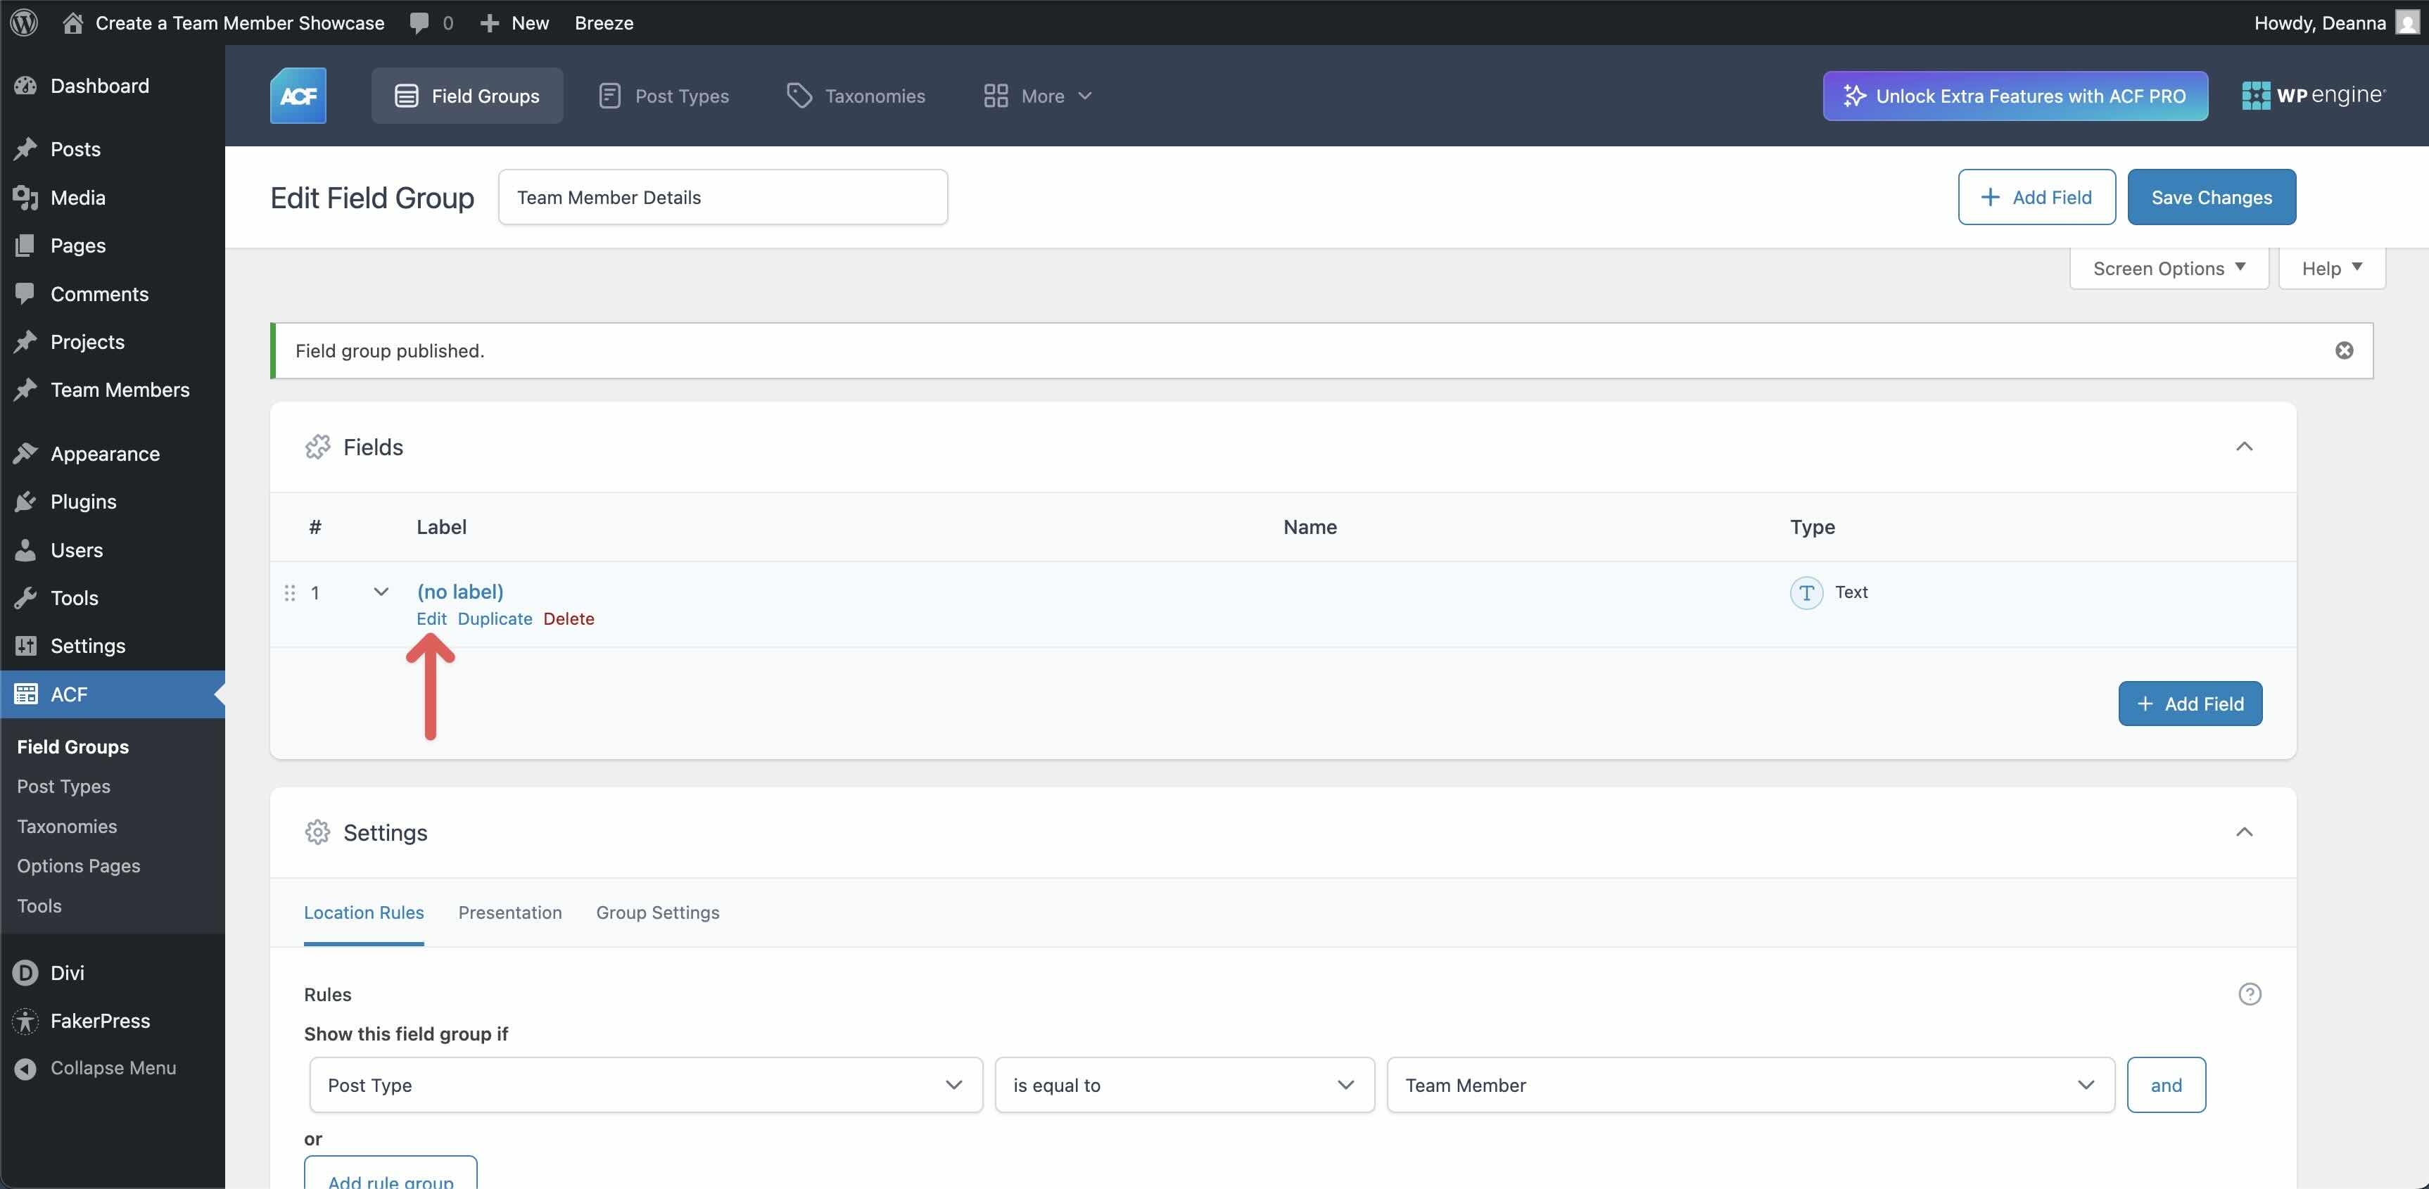Screen dimensions: 2429x1189
Task: Click the Save Changes button
Action: 2211,197
